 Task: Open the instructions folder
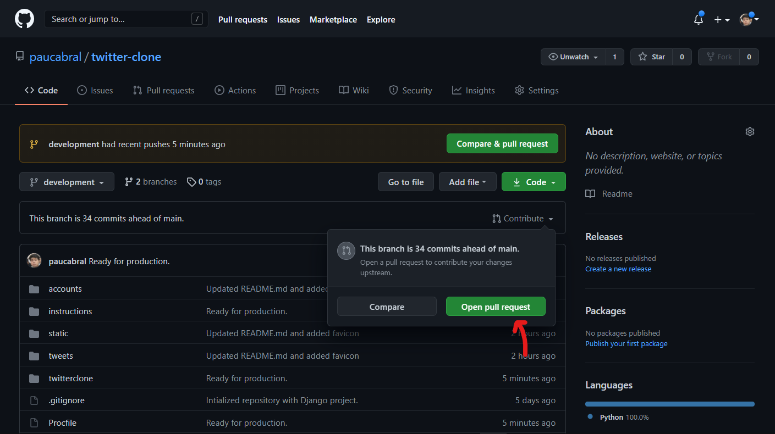click(x=70, y=311)
